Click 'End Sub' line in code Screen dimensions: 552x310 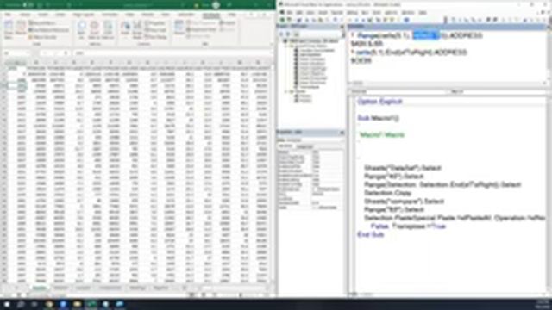point(370,234)
